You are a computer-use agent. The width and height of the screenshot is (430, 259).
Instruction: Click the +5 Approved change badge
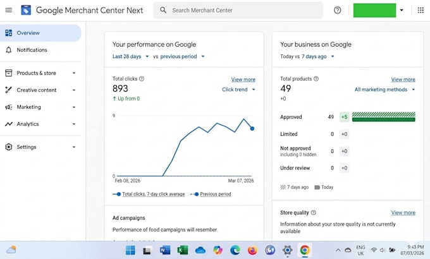tap(344, 117)
